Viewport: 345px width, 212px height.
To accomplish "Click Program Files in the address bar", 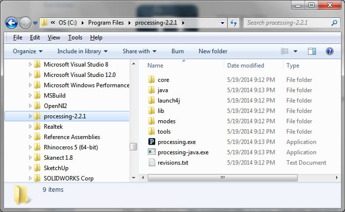I will click(106, 23).
